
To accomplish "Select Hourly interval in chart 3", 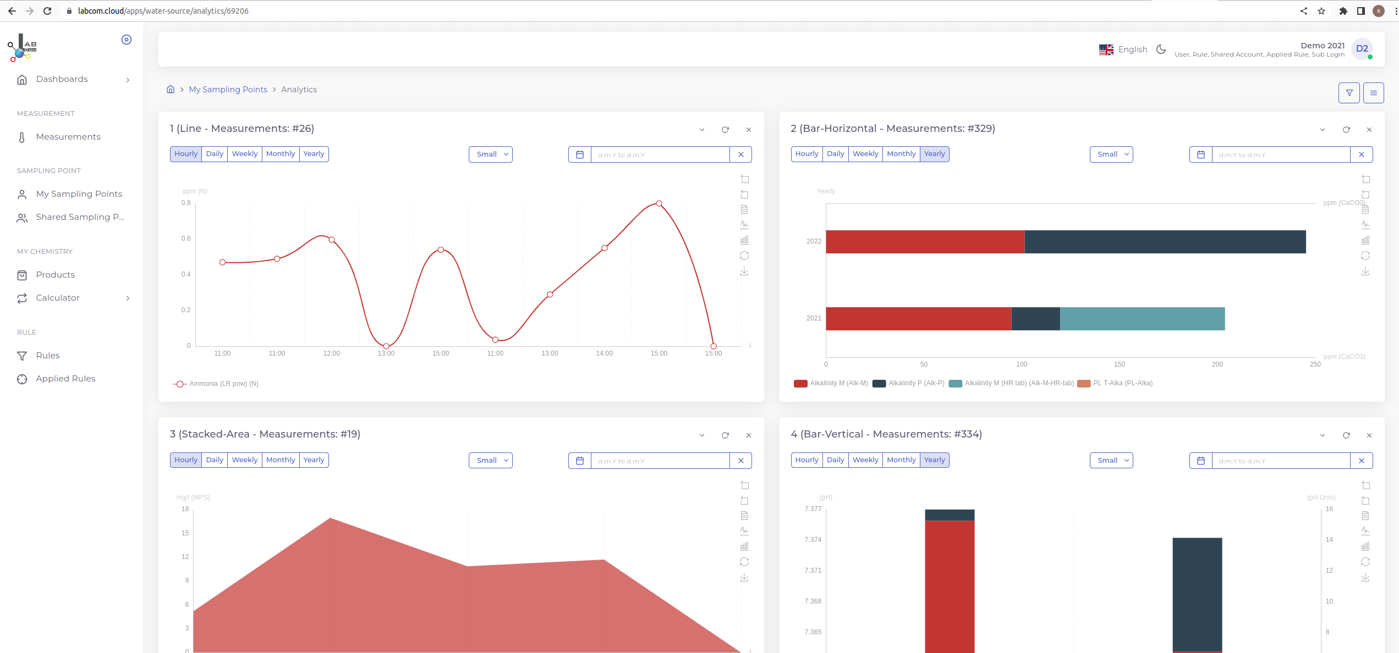I will (186, 460).
